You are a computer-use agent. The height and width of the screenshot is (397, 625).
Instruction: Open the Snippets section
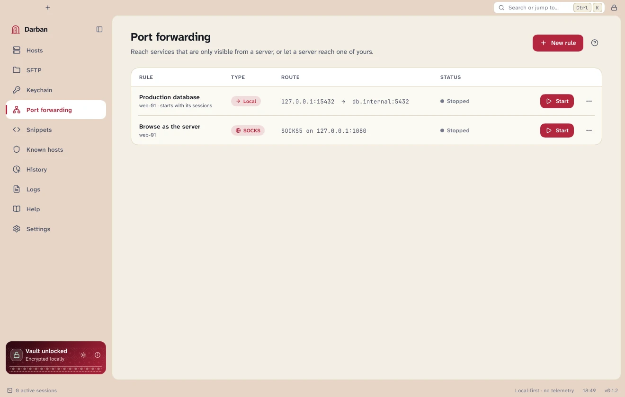(x=56, y=129)
